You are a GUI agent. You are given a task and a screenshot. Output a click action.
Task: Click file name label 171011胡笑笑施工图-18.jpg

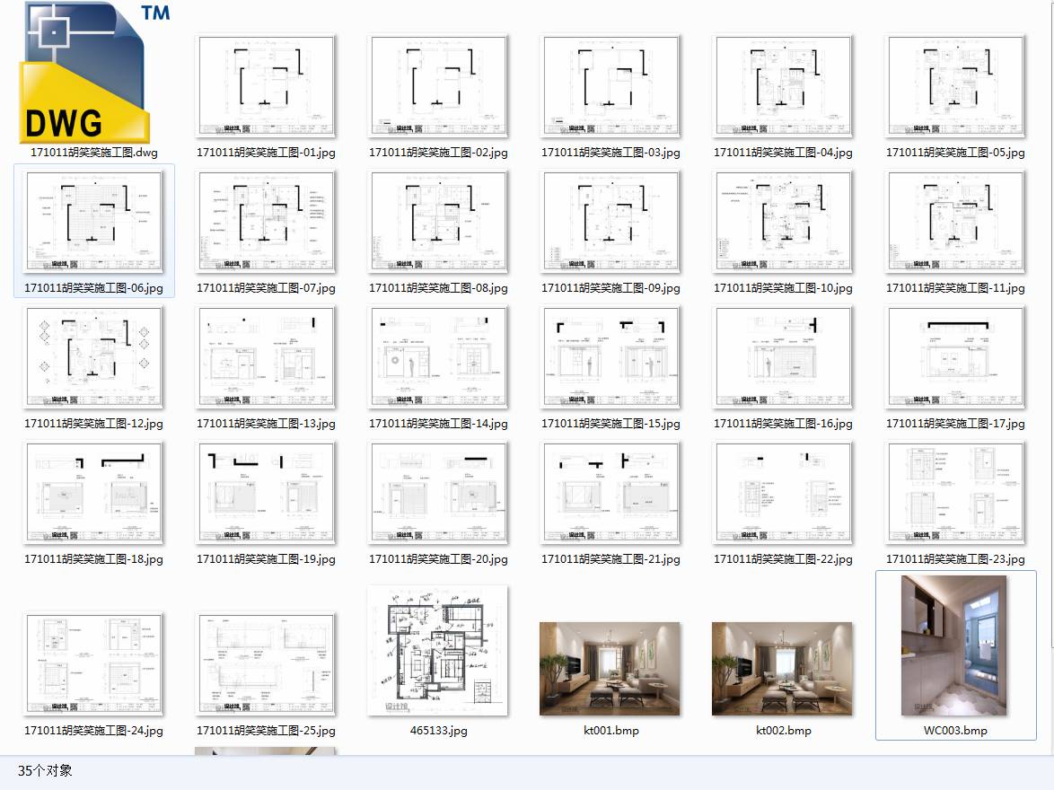(x=93, y=558)
